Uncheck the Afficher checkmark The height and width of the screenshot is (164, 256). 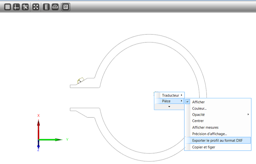pyautogui.click(x=188, y=102)
